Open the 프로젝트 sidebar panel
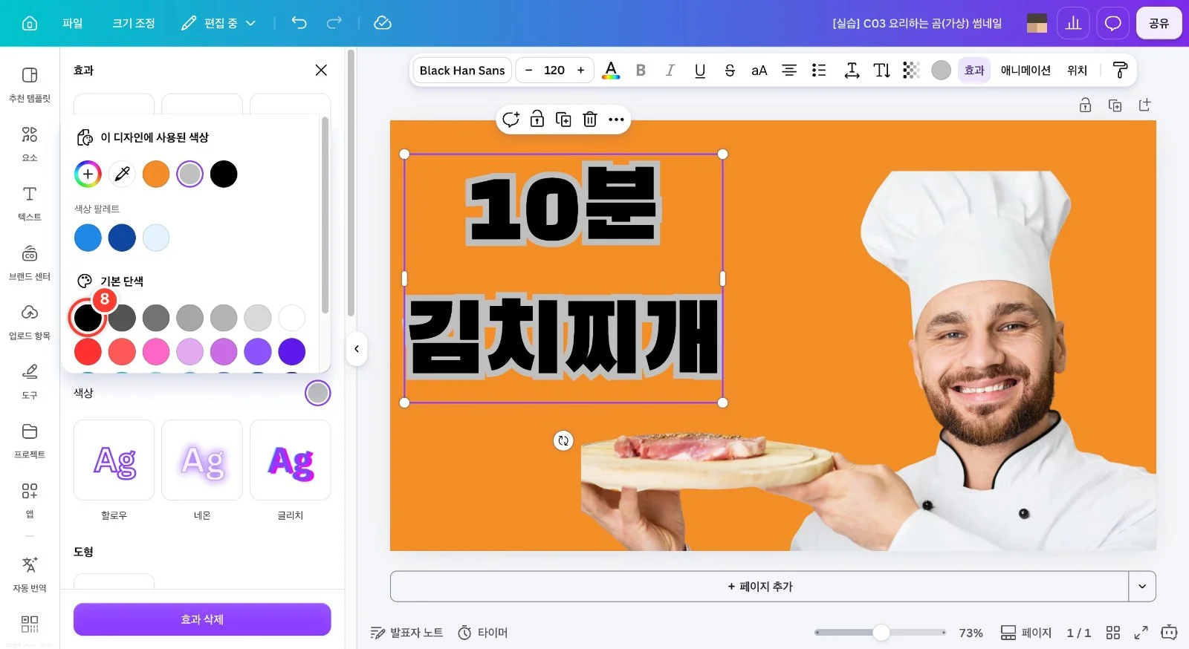 click(x=30, y=441)
